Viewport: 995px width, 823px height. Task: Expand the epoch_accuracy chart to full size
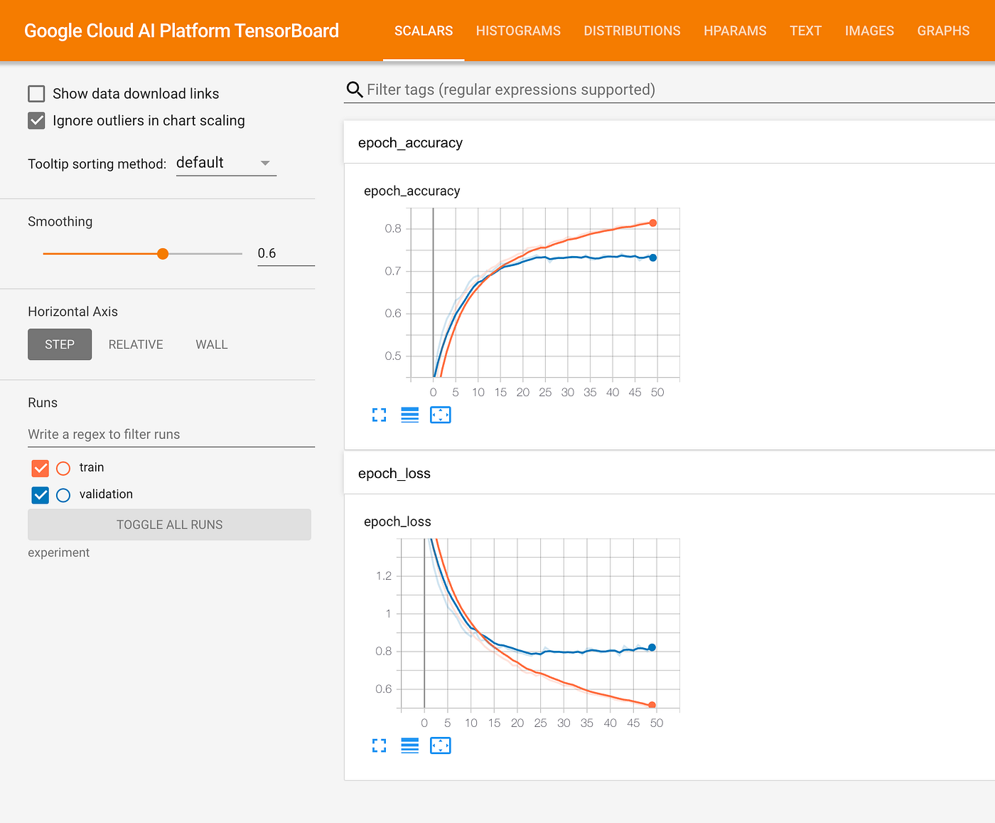[379, 415]
